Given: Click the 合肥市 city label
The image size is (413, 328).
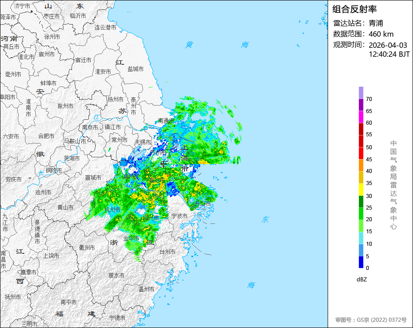Looking at the screenshot, I should coord(46,136).
